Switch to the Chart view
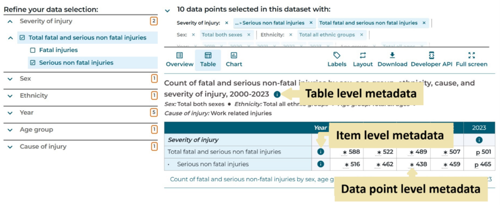 pyautogui.click(x=234, y=60)
